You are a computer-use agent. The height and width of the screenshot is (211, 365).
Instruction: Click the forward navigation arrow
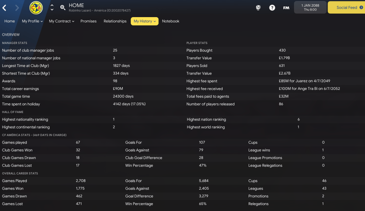[17, 7]
